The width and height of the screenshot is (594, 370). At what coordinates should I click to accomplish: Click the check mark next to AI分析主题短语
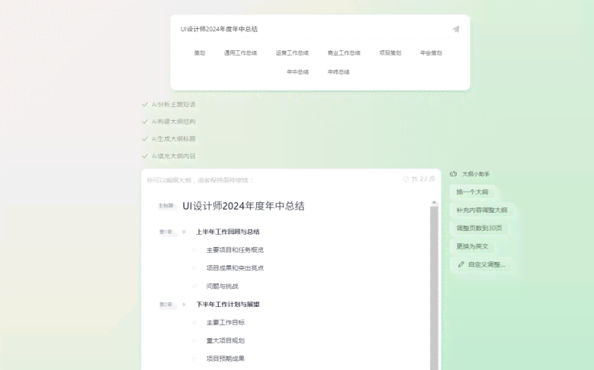[x=144, y=104]
